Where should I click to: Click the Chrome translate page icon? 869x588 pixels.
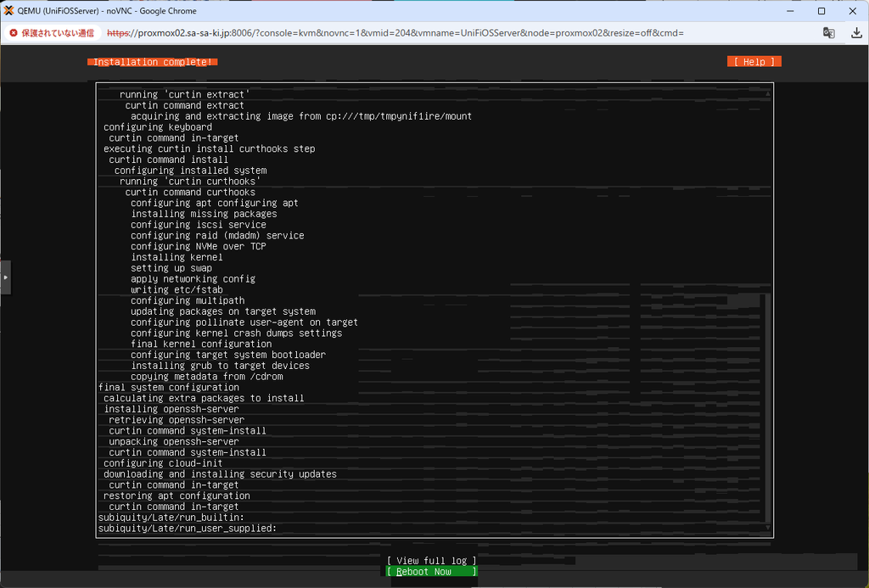coord(828,33)
